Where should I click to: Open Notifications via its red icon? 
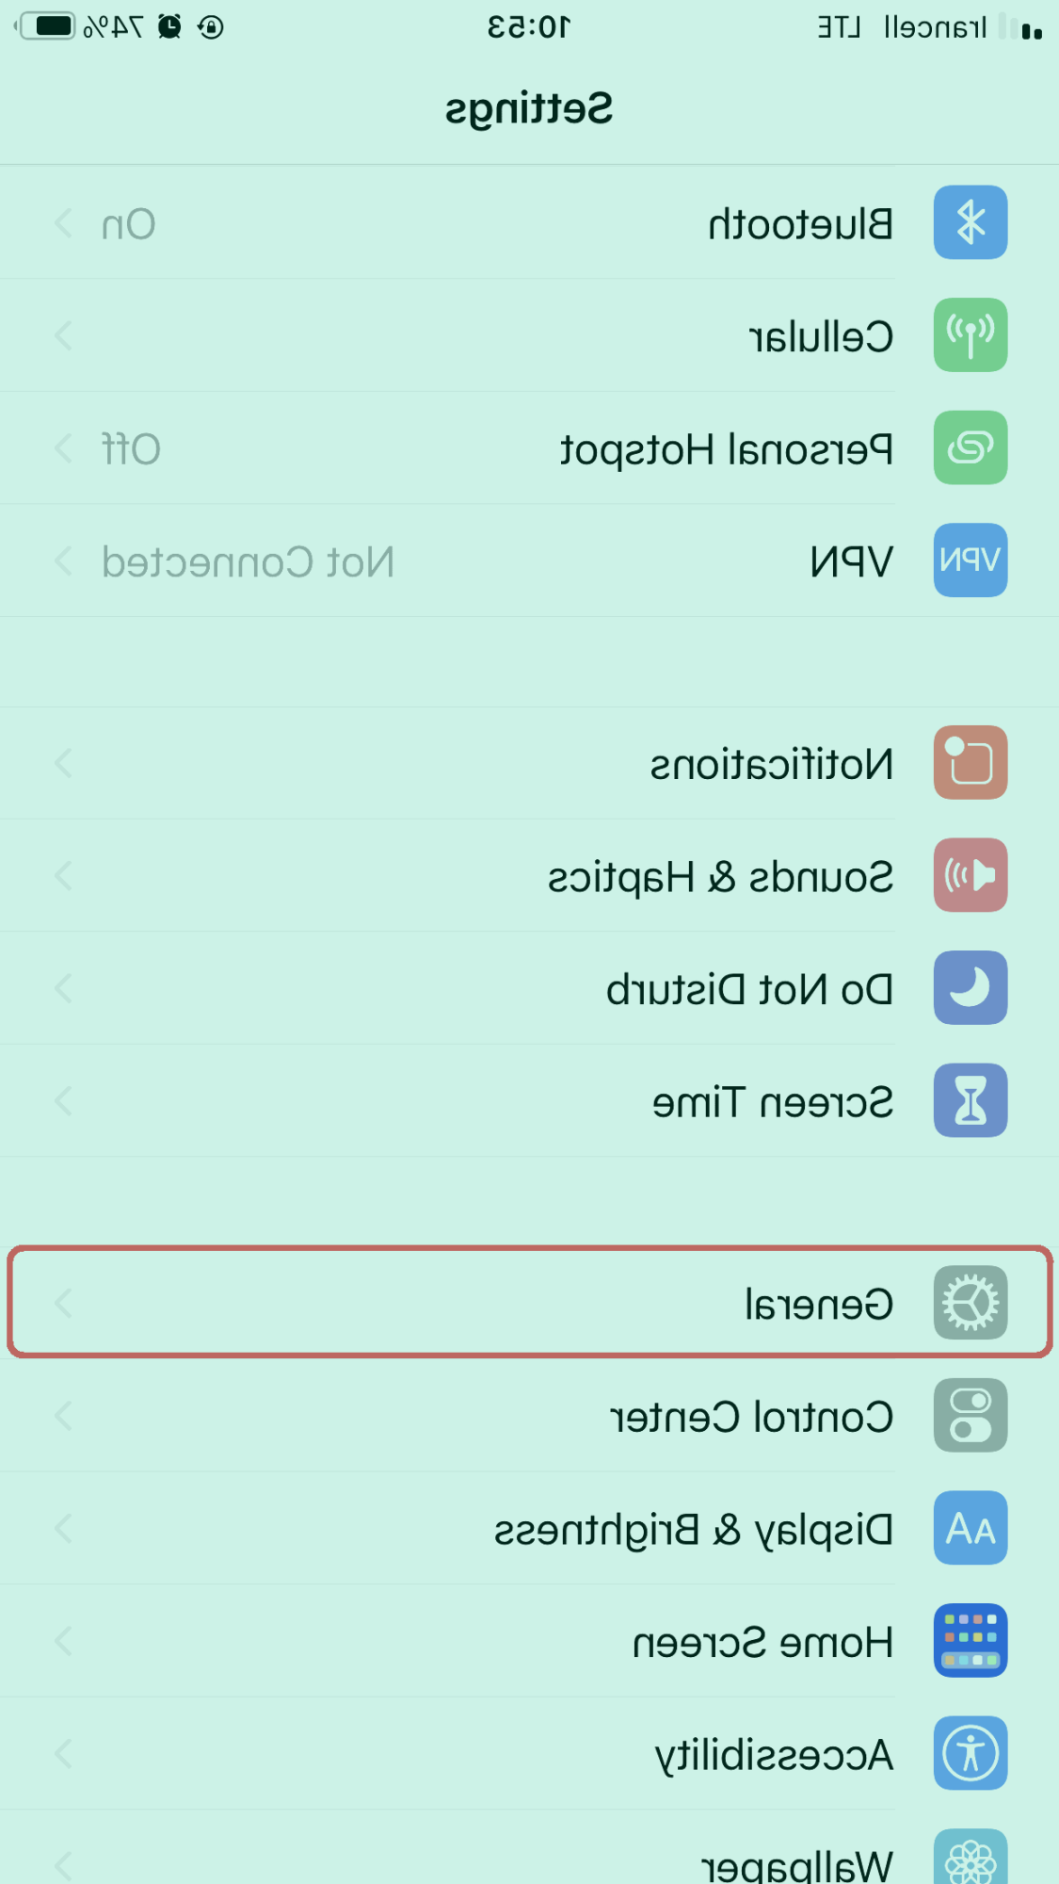970,764
